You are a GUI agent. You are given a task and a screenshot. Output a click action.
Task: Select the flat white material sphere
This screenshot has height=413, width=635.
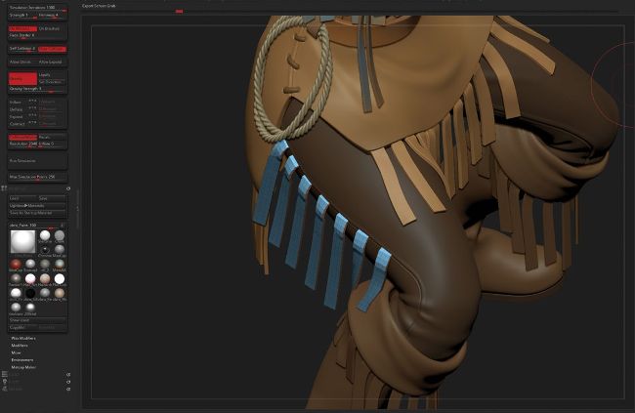click(x=60, y=278)
